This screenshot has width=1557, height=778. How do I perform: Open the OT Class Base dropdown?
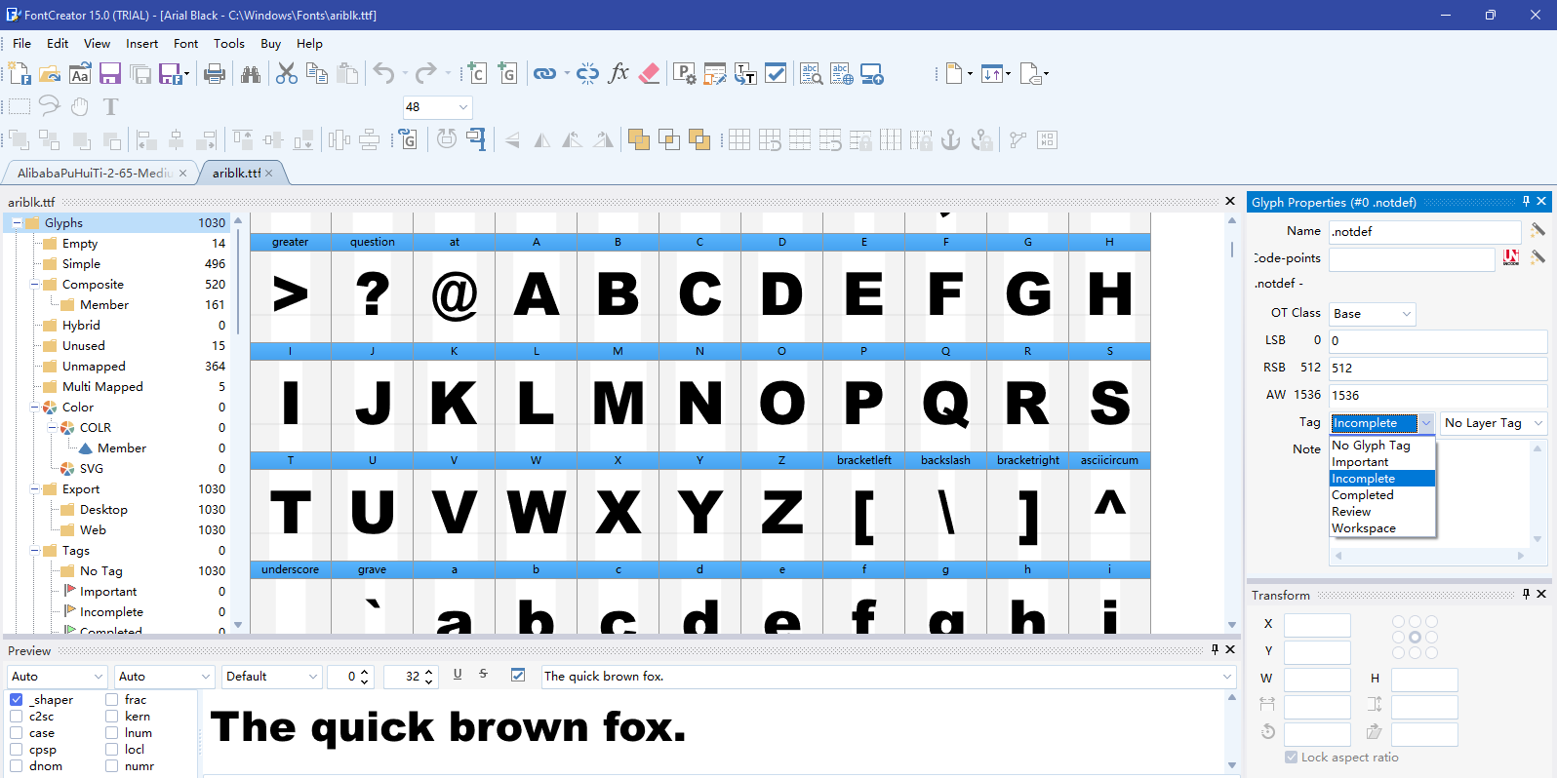1407,313
